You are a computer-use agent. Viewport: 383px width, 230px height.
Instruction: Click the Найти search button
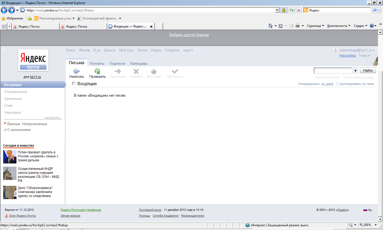pyautogui.click(x=368, y=70)
